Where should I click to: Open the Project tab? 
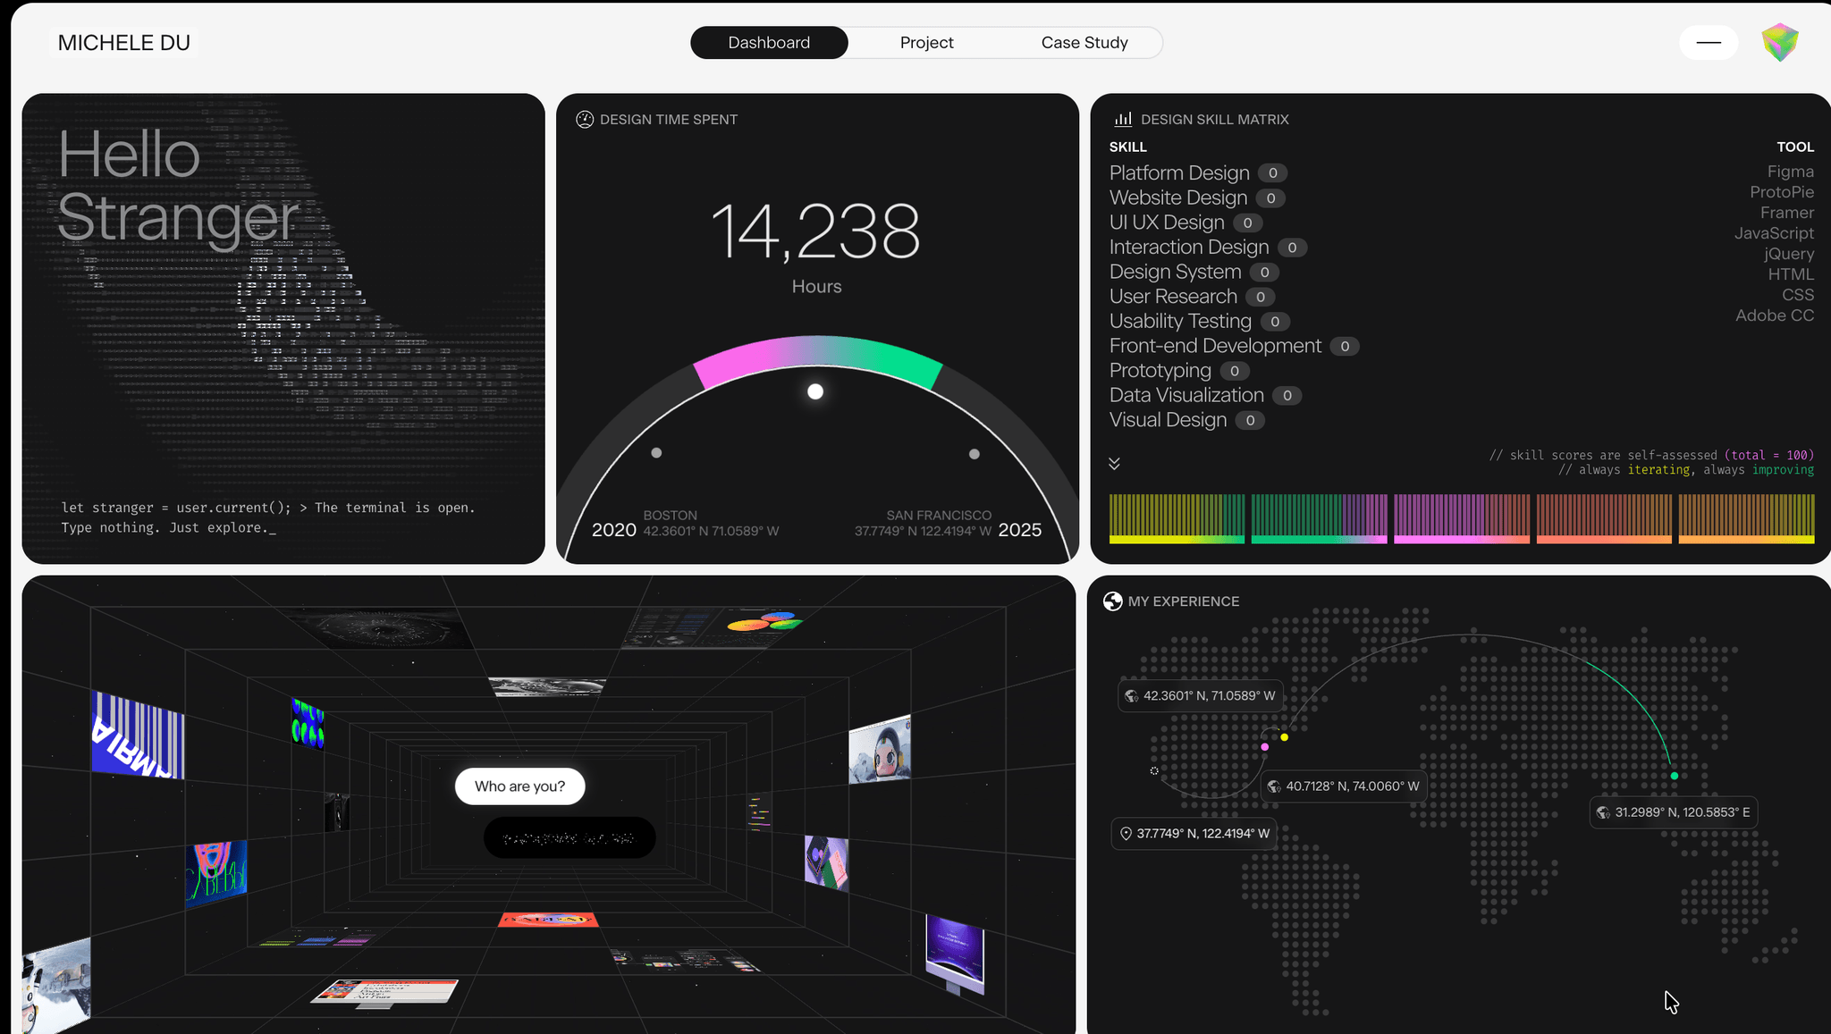(926, 42)
